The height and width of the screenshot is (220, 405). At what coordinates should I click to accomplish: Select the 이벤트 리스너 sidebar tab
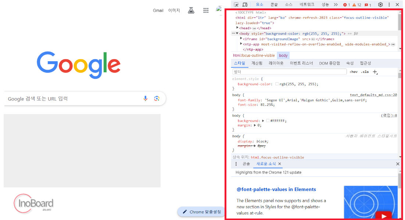pyautogui.click(x=301, y=63)
